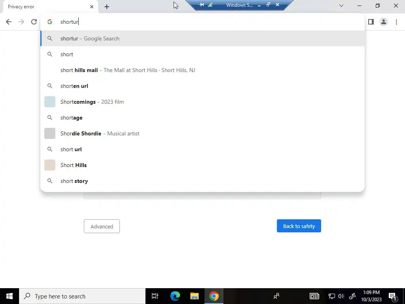Click the taskbar search box
This screenshot has height=304, width=405.
coord(82,296)
